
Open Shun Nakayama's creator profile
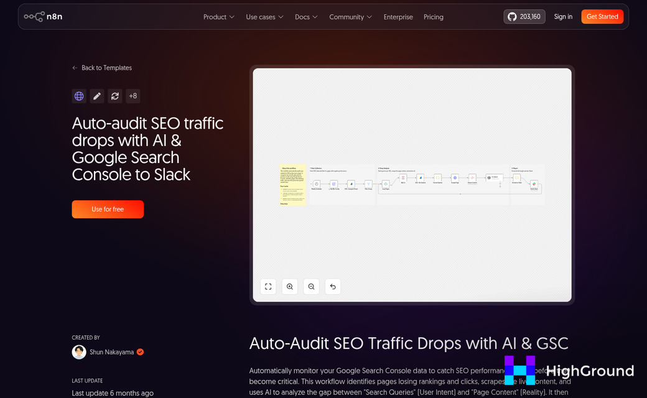click(112, 352)
